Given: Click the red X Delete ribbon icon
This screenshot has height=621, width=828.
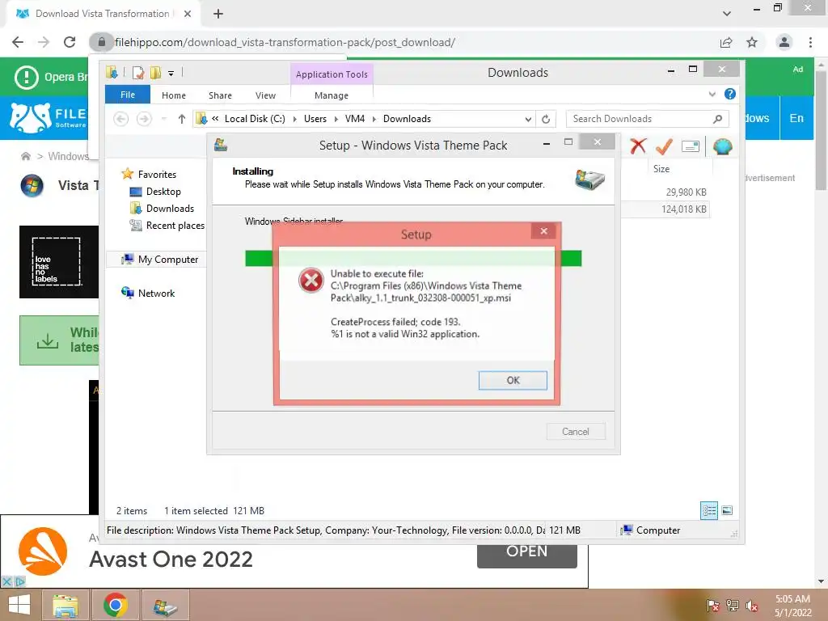Looking at the screenshot, I should click(x=638, y=146).
